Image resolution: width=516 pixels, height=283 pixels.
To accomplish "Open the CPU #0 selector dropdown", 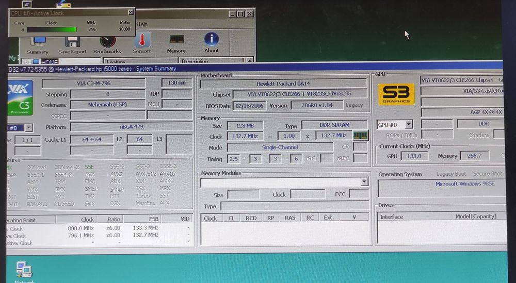I will (x=28, y=127).
